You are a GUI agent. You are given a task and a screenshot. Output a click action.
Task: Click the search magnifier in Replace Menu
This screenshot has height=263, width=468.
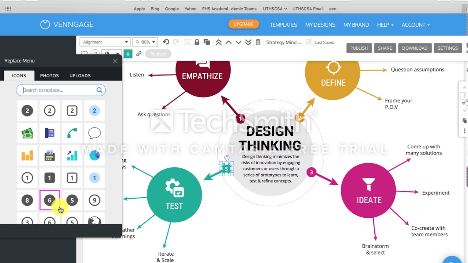[x=99, y=90]
